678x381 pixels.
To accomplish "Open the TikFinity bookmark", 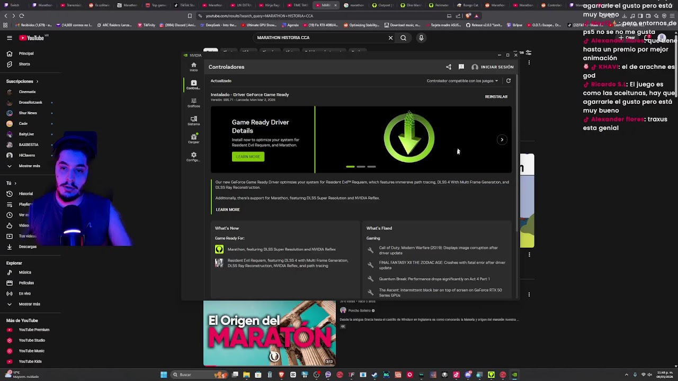I will (146, 25).
